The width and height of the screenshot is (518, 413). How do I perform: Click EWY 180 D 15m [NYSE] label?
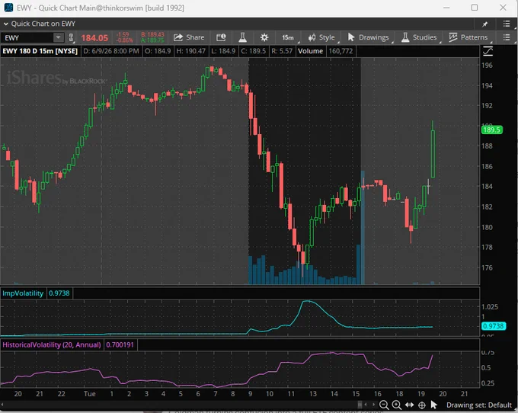[40, 51]
